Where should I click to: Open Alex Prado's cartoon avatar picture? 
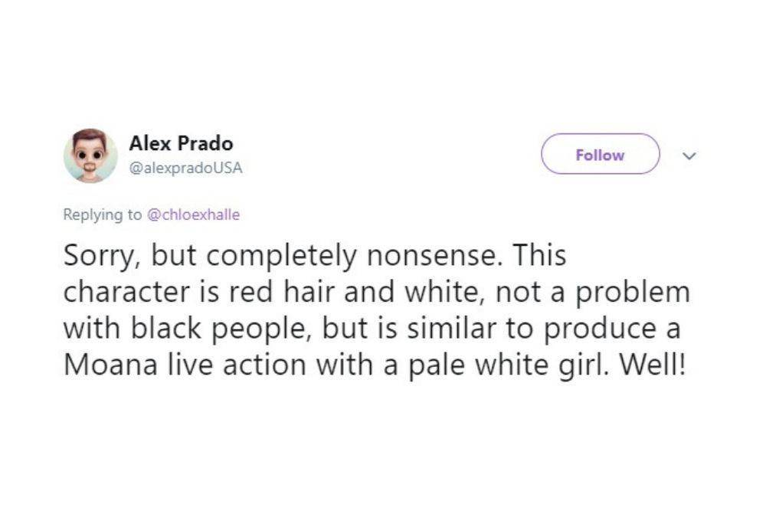click(90, 156)
